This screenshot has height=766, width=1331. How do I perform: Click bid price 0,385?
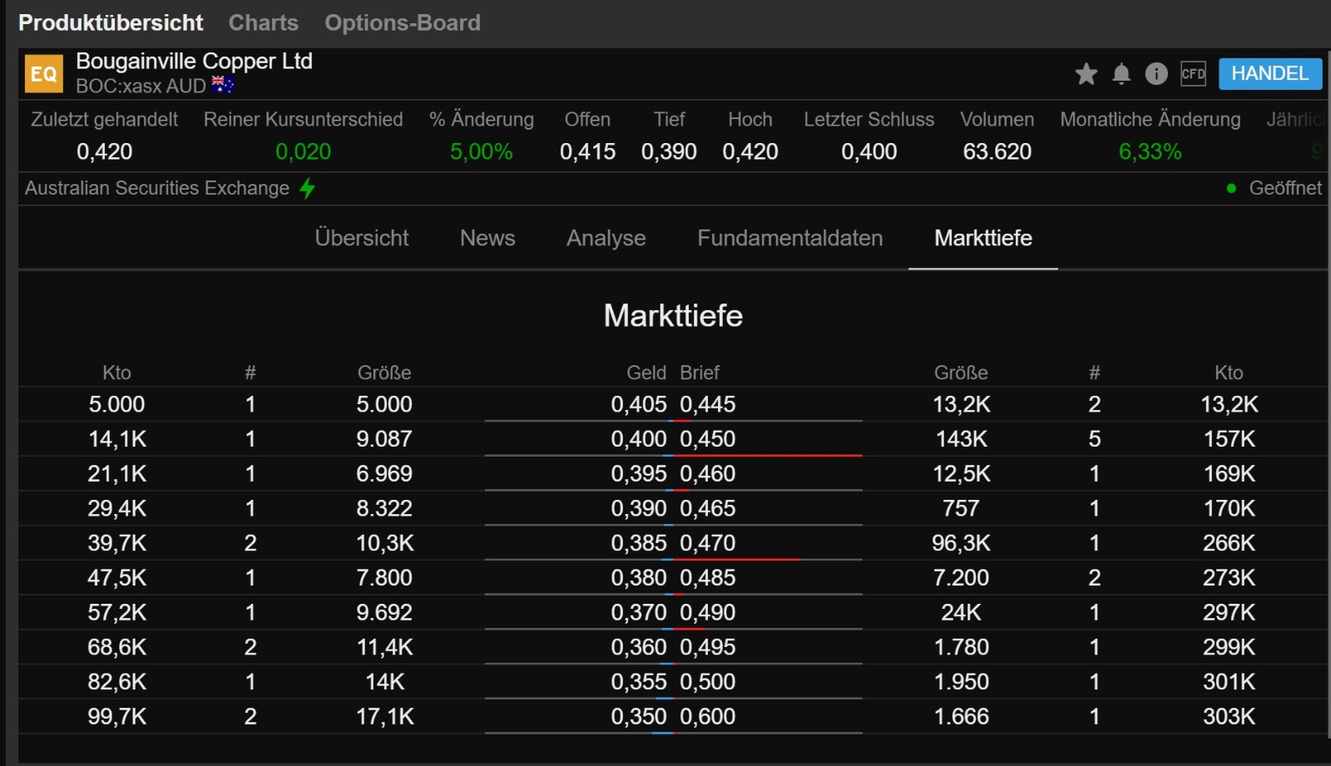(x=639, y=543)
